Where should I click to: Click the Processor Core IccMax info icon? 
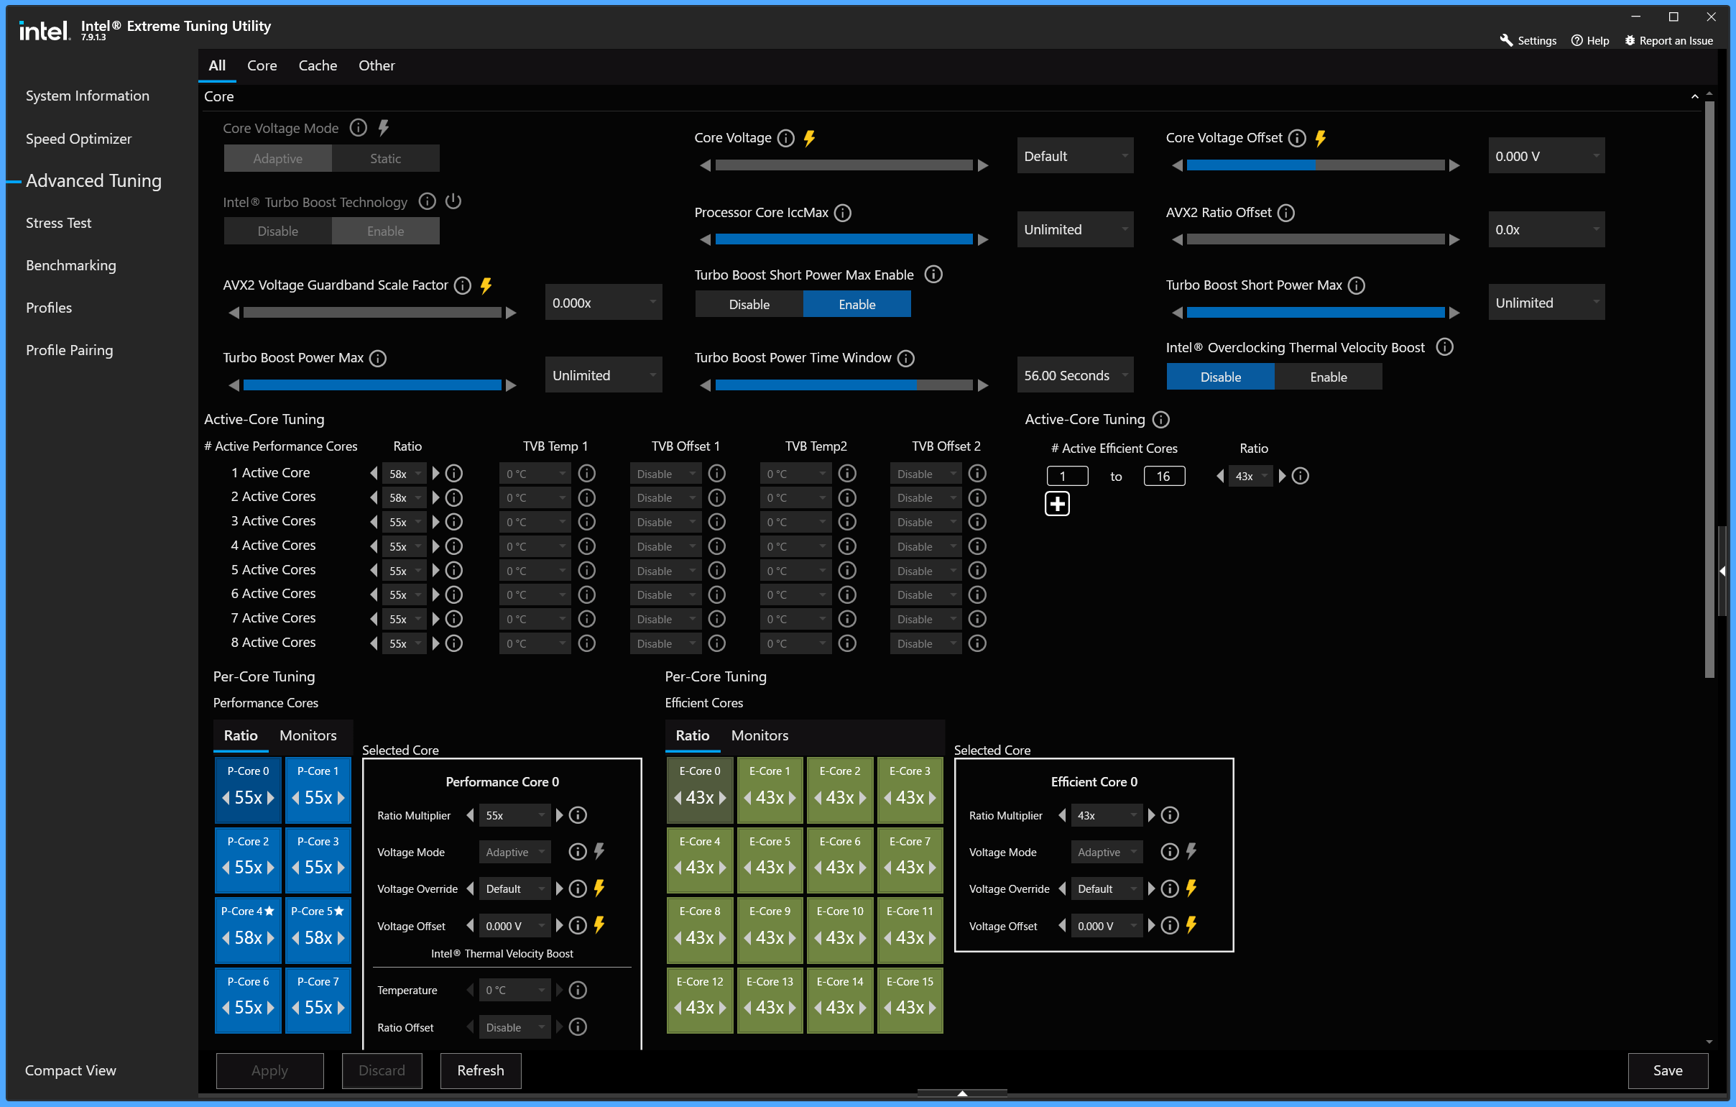pos(842,213)
